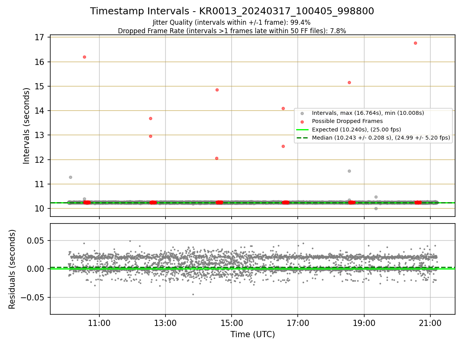
Task: Click the '17:00' time axis label
Action: [298, 323]
